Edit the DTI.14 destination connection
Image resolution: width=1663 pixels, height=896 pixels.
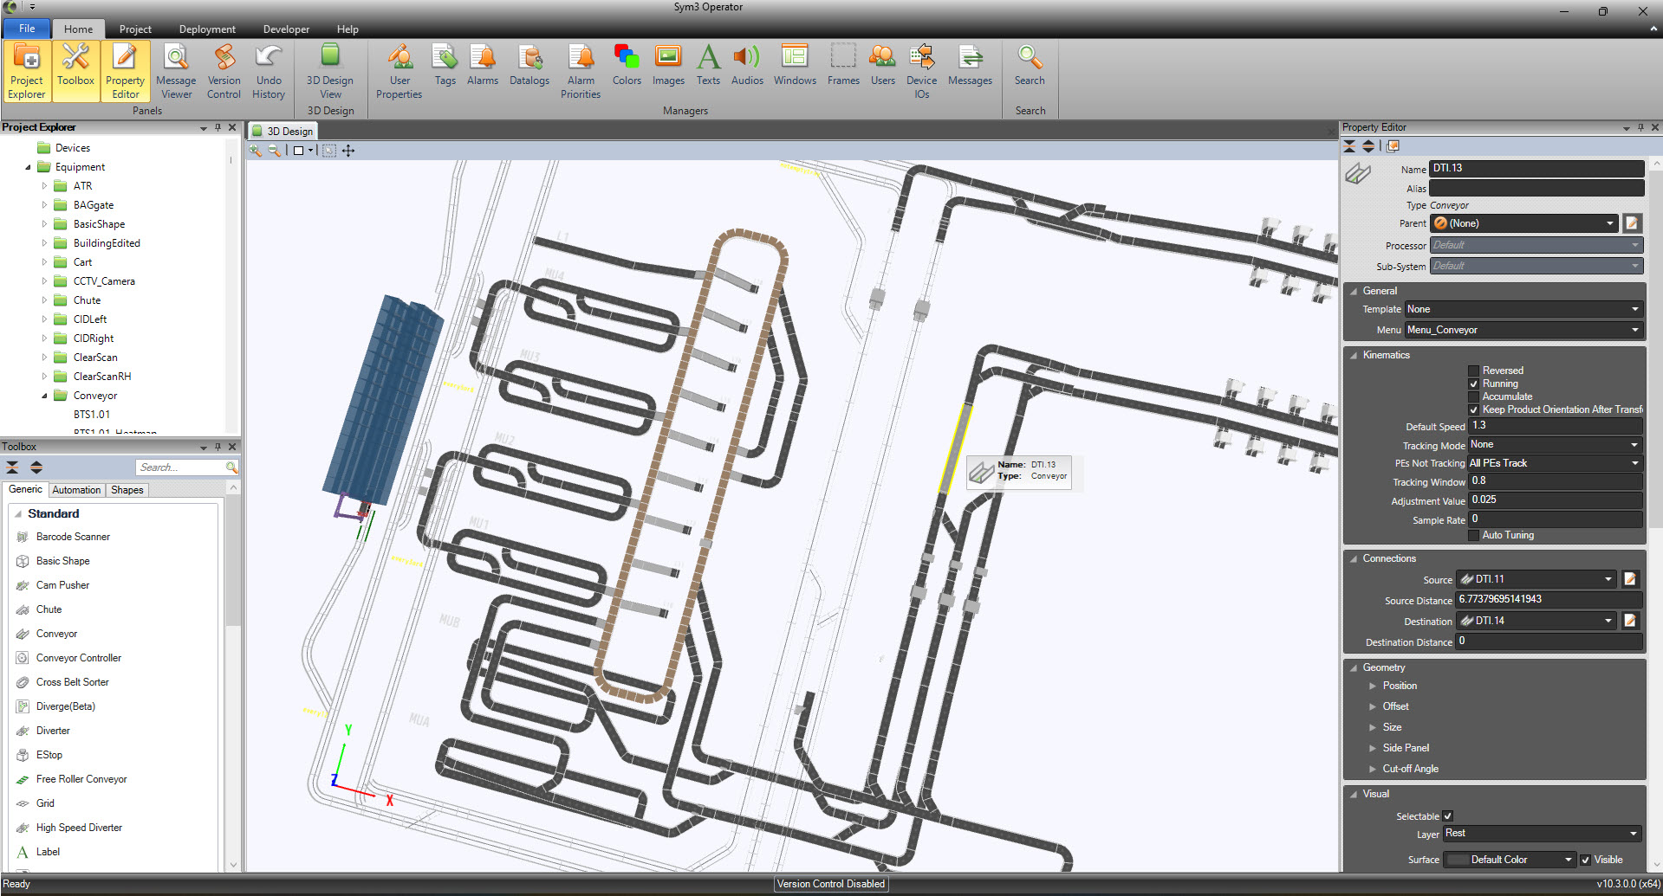pyautogui.click(x=1631, y=620)
